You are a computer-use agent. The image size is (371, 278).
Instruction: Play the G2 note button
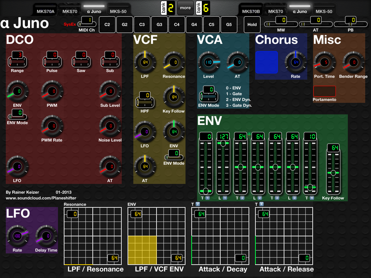tap(125, 25)
